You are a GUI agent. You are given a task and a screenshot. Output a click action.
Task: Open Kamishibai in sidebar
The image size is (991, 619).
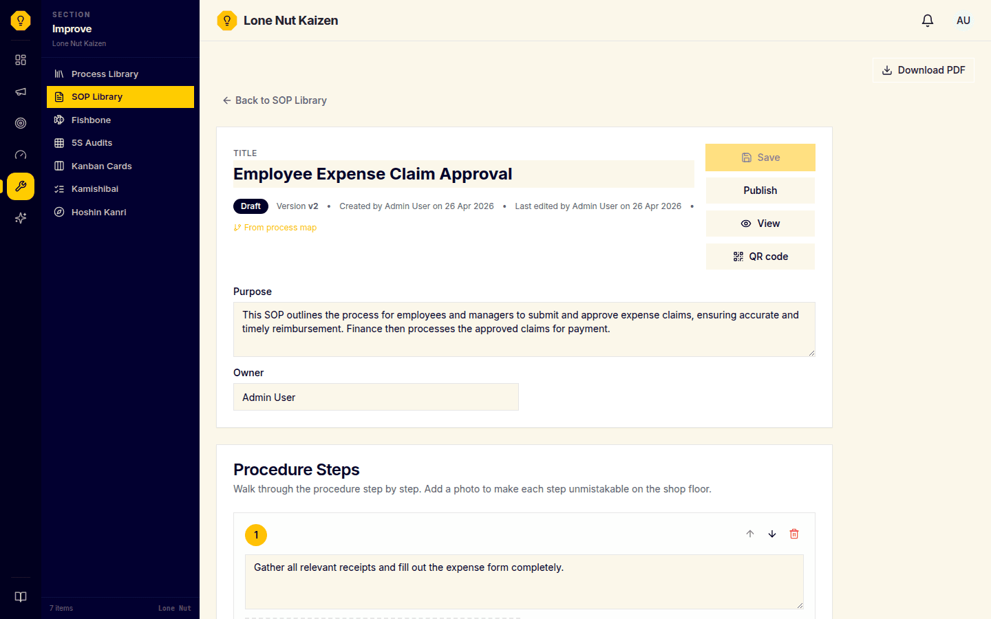[x=120, y=189]
